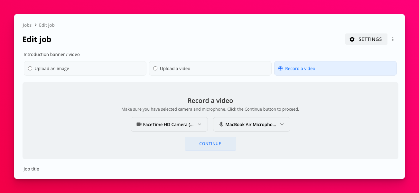The width and height of the screenshot is (419, 193).
Task: Expand the camera list using its chevron arrow
Action: (200, 124)
